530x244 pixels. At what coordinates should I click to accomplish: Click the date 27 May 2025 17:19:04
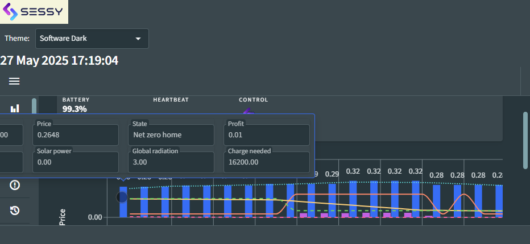59,61
